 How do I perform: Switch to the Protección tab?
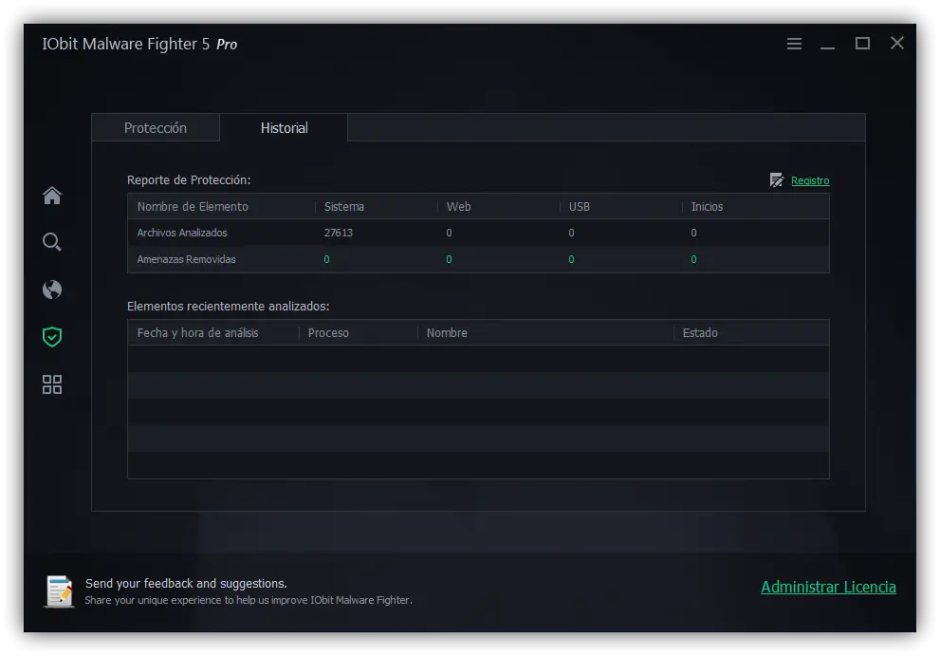pyautogui.click(x=156, y=128)
